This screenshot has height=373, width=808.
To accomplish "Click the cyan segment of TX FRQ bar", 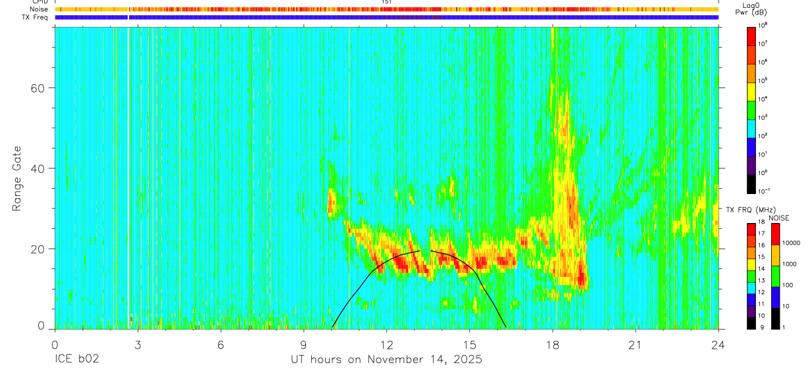I will tap(751, 288).
